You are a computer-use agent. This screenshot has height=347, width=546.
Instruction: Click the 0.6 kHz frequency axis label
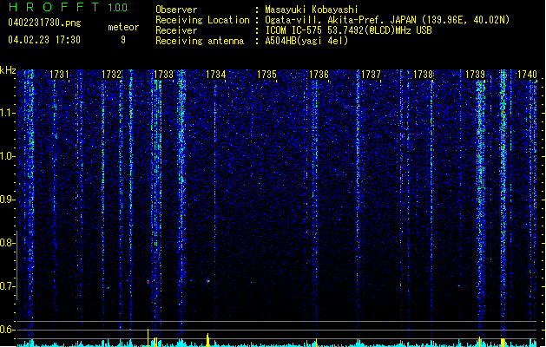7,330
